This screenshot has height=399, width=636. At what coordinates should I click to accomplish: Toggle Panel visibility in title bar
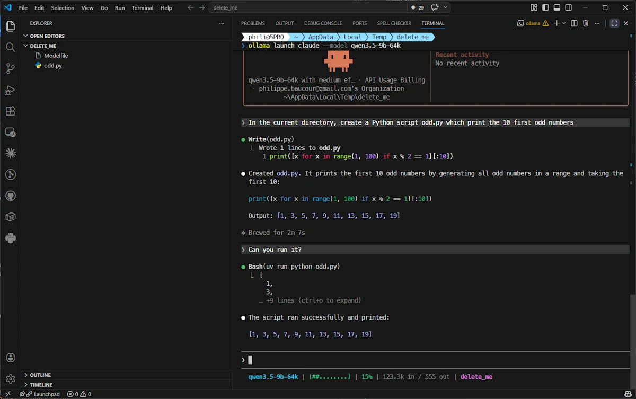point(557,8)
